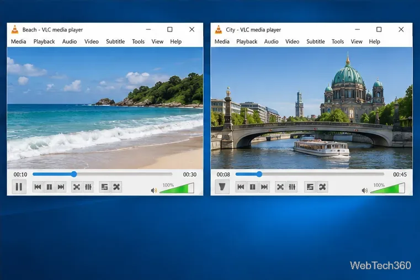
Task: Toggle fullscreen in the City window
Action: [x=280, y=187]
